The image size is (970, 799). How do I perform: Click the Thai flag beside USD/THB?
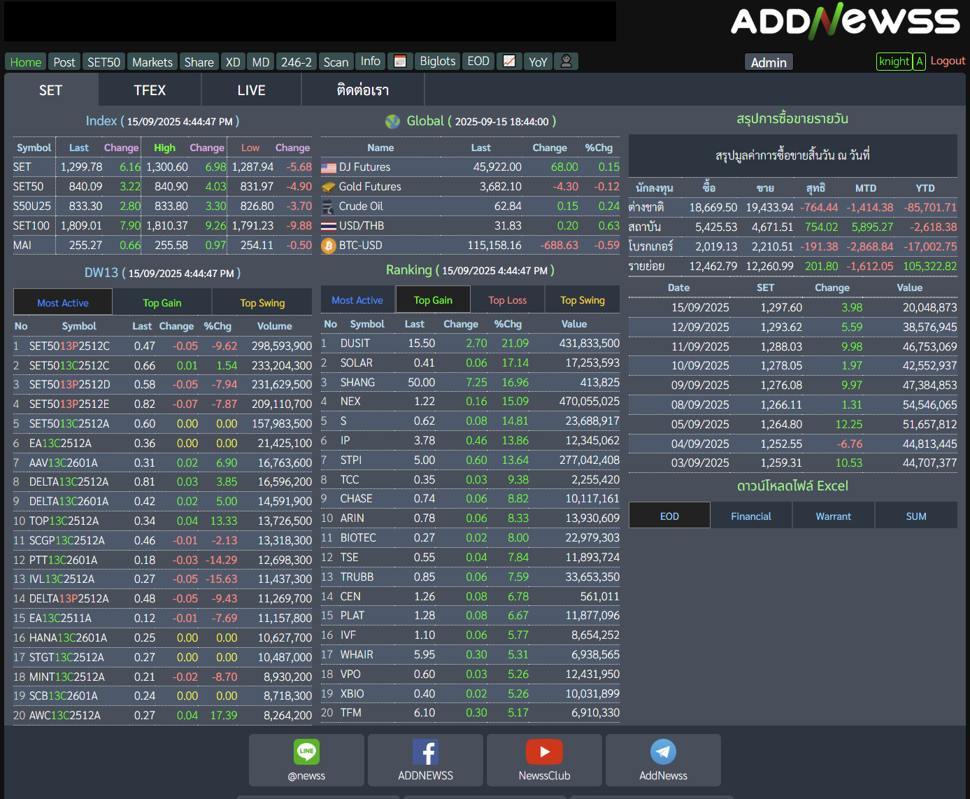(x=329, y=226)
